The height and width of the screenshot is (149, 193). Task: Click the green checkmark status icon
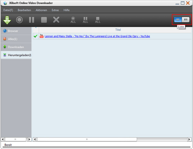coord(36,36)
